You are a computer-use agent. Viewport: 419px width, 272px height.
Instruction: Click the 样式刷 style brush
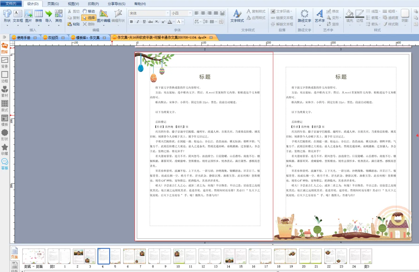pos(391,24)
